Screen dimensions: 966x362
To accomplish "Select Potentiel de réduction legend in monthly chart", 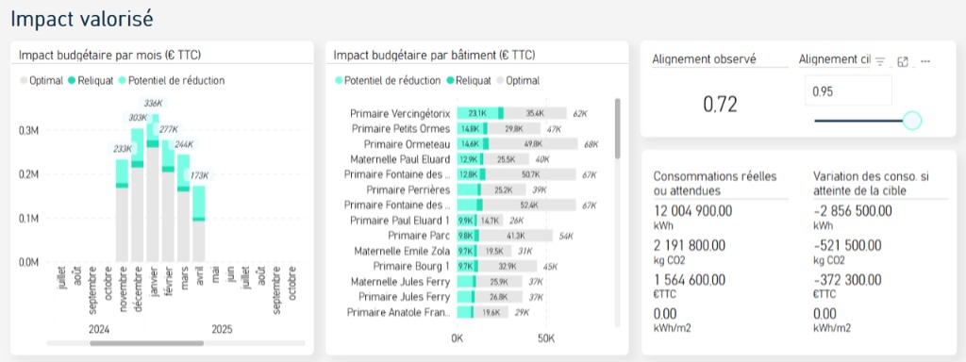I will [172, 81].
